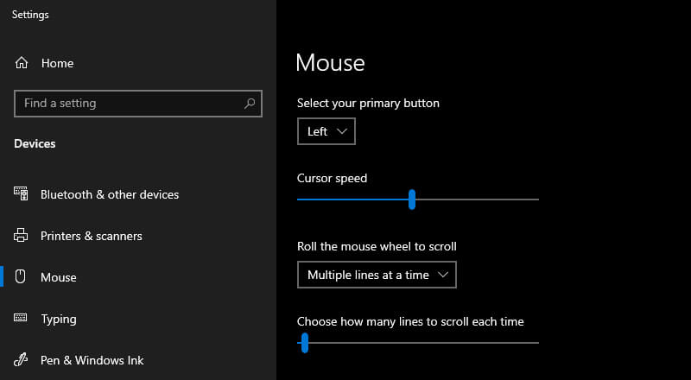
Task: Click the scroll lines slider handle
Action: pyautogui.click(x=304, y=343)
